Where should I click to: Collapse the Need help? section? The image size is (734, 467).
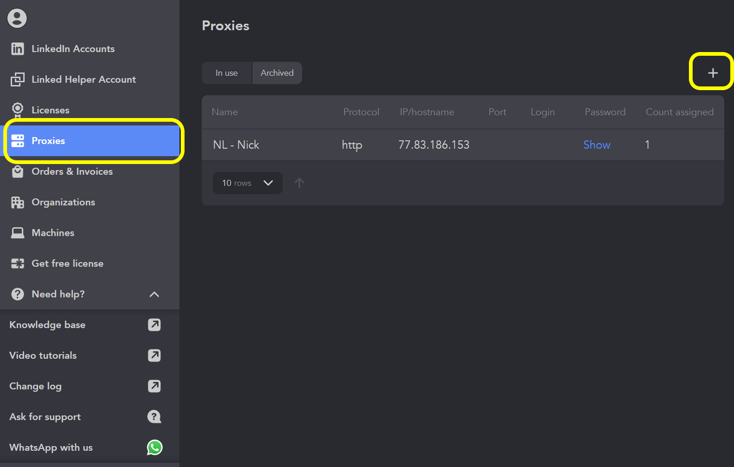point(154,294)
